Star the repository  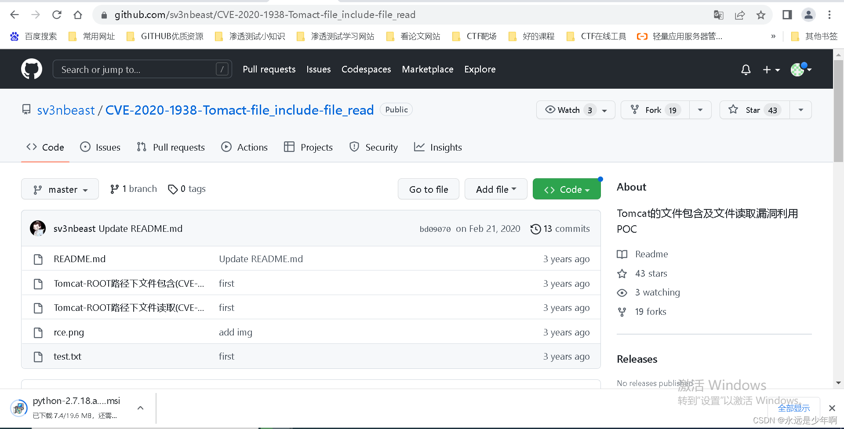(755, 110)
